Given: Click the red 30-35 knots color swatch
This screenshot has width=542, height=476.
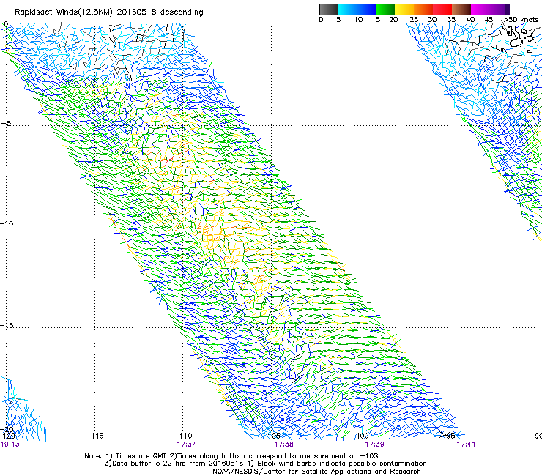Looking at the screenshot, I should tap(442, 9).
